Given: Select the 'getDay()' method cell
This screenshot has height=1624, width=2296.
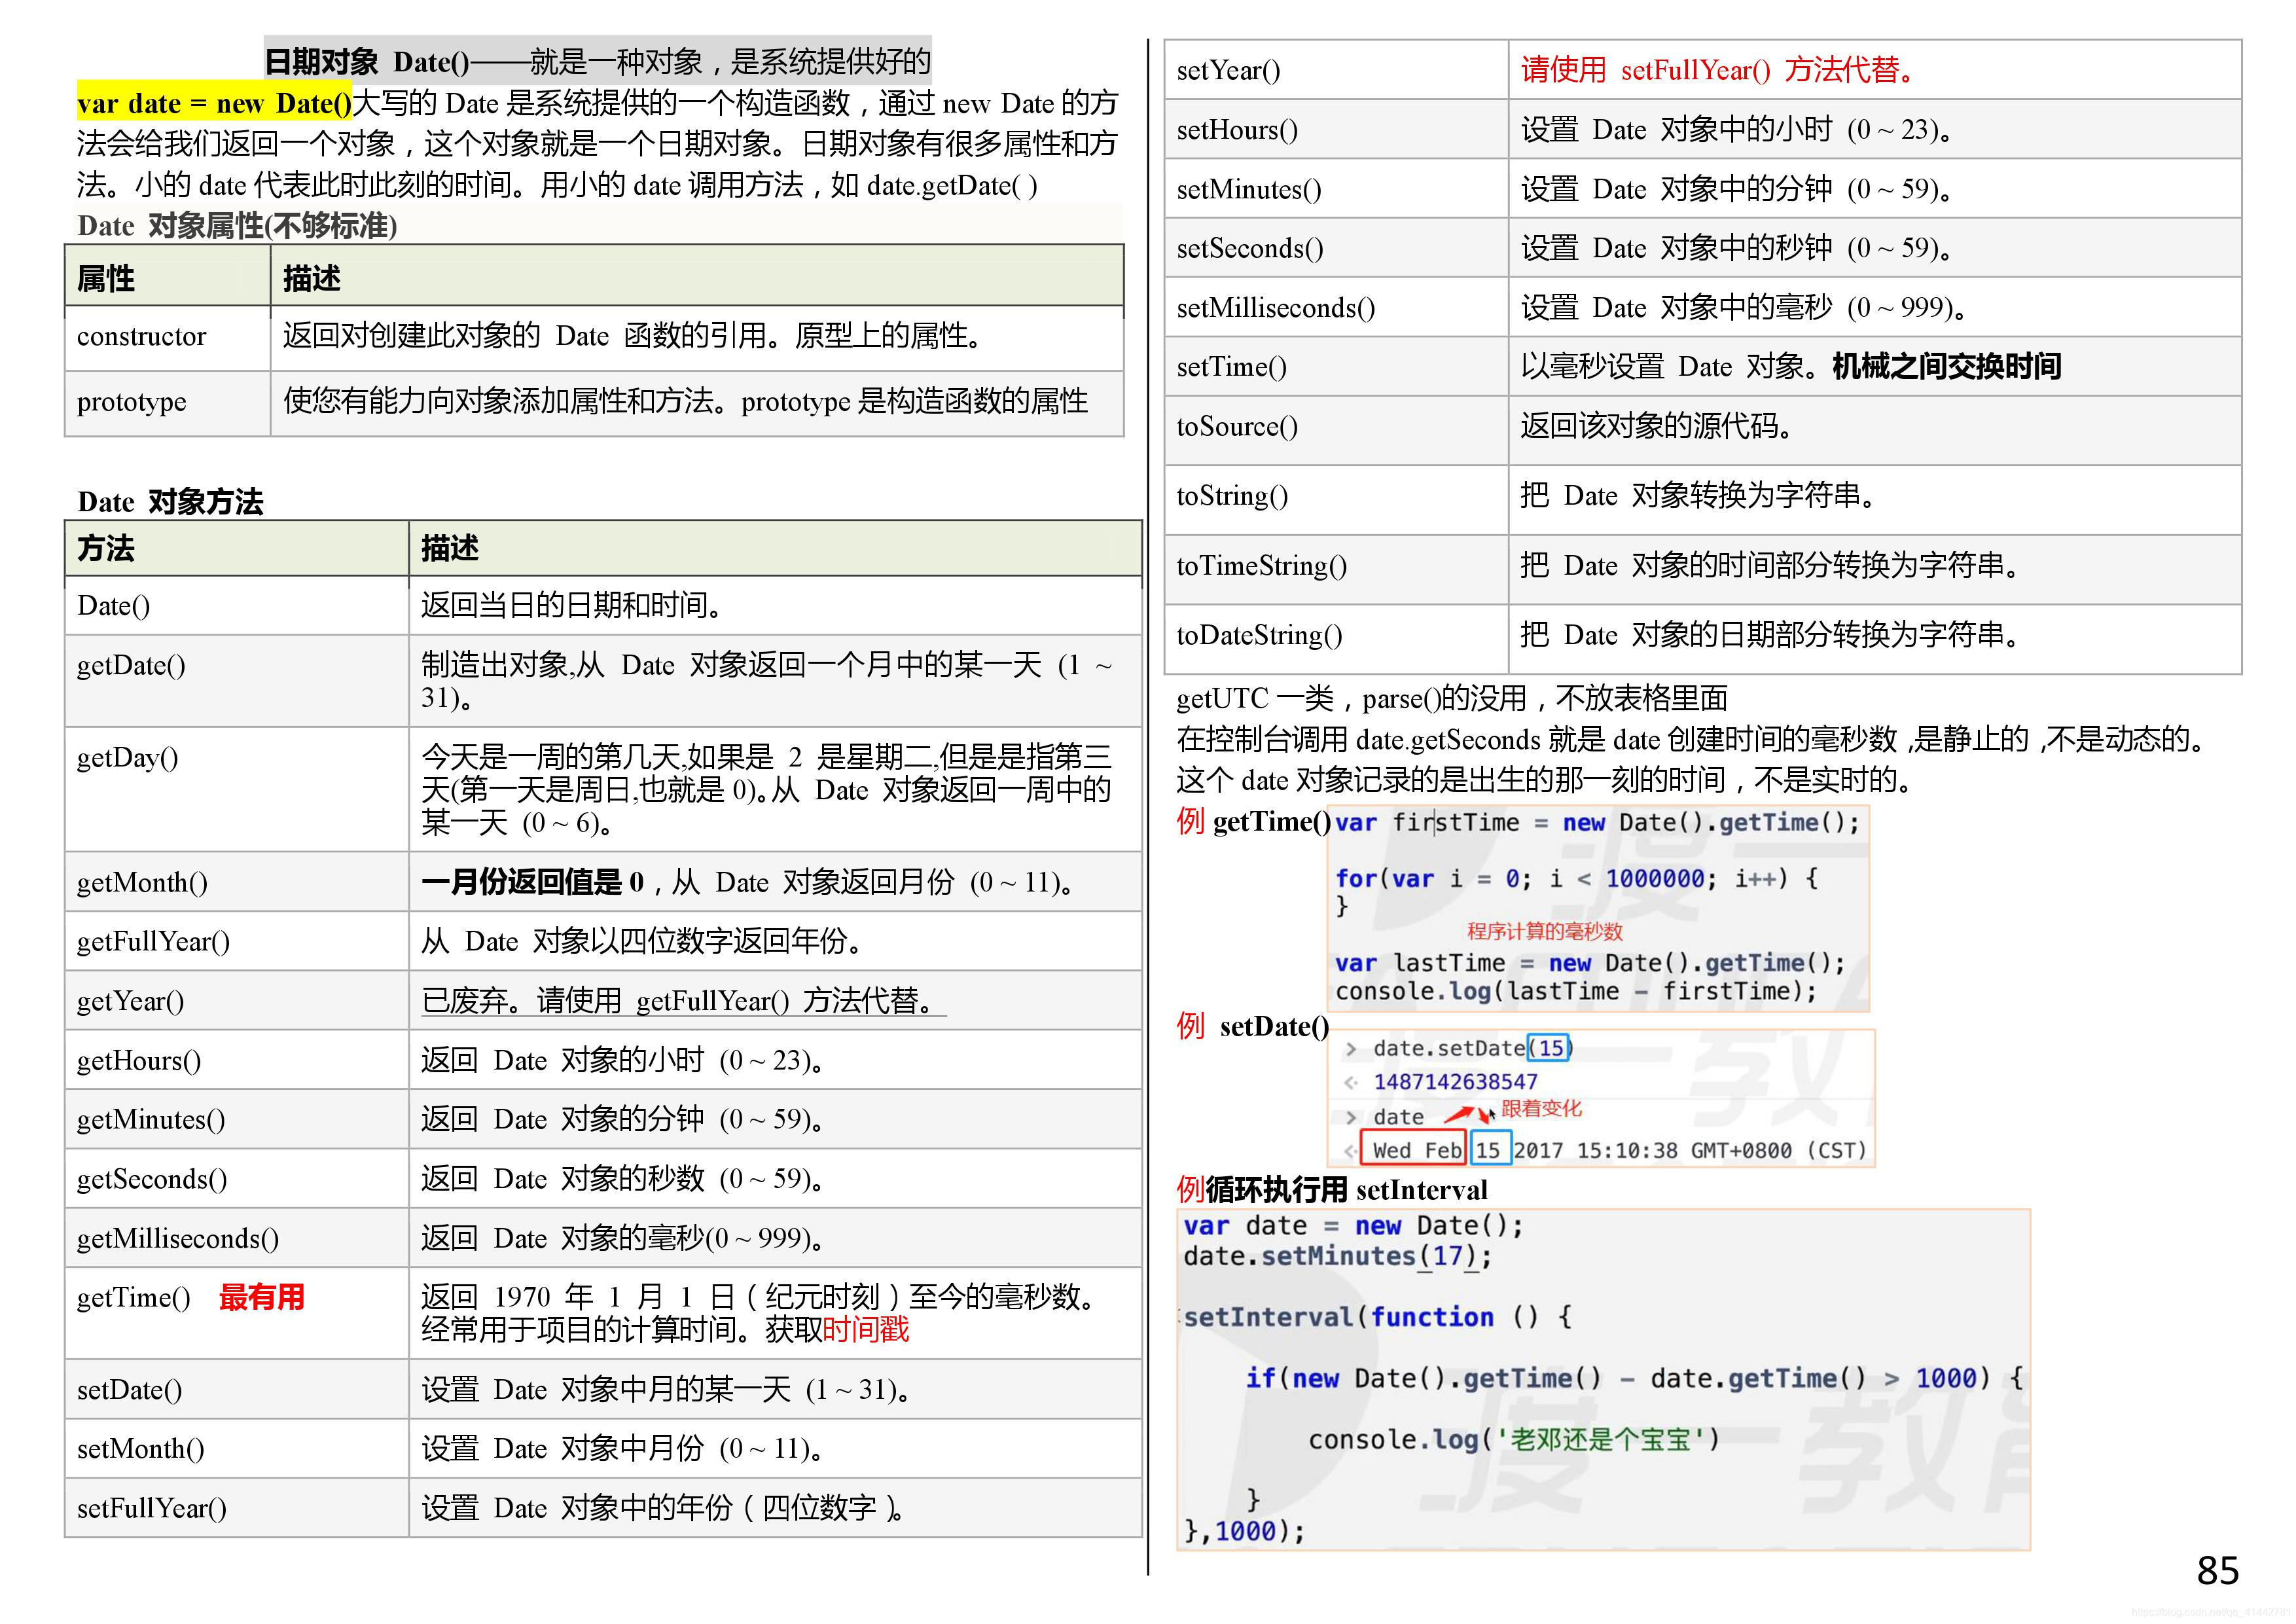Looking at the screenshot, I should click(x=237, y=789).
